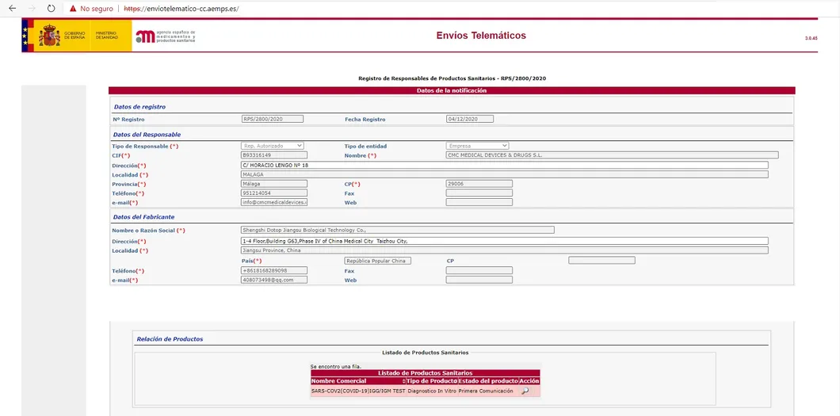
Task: Click the 'No seguro' security warning icon
Action: pos(73,9)
